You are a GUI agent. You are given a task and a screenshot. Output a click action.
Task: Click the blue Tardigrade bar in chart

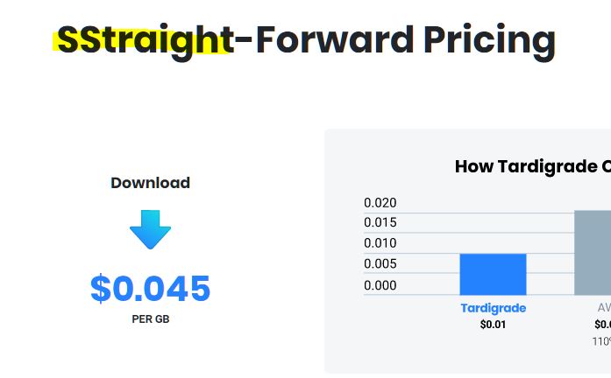pyautogui.click(x=493, y=274)
